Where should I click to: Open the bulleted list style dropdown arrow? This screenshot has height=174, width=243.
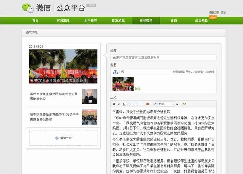142,104
